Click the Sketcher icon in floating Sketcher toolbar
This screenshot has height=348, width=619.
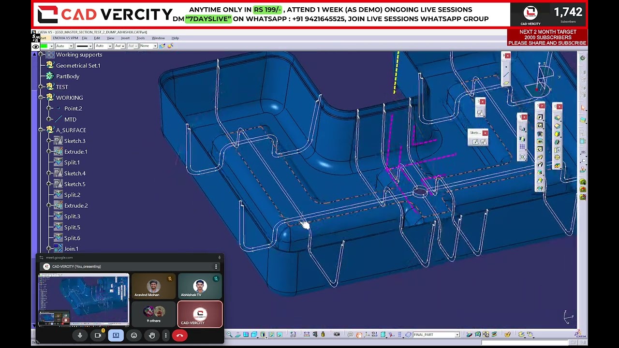pyautogui.click(x=475, y=142)
